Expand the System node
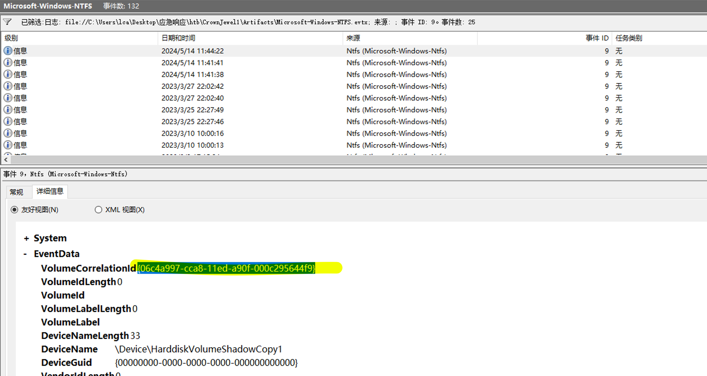 [26, 238]
